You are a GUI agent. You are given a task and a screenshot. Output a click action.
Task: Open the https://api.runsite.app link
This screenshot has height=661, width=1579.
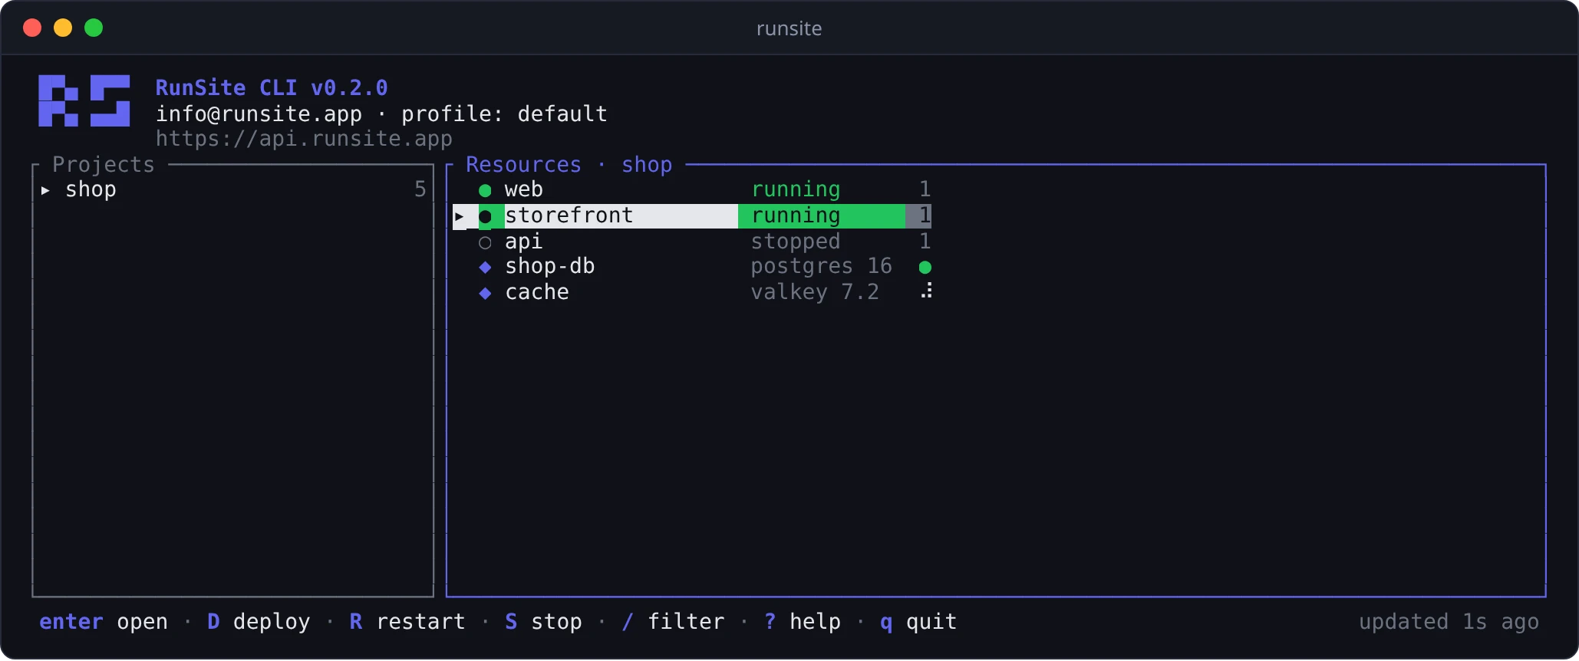coord(304,139)
